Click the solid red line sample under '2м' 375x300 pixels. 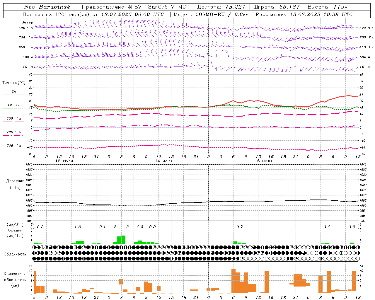pyautogui.click(x=13, y=95)
